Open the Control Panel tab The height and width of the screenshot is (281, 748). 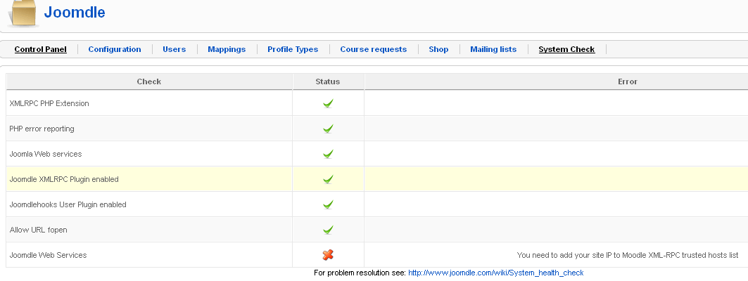pyautogui.click(x=41, y=49)
